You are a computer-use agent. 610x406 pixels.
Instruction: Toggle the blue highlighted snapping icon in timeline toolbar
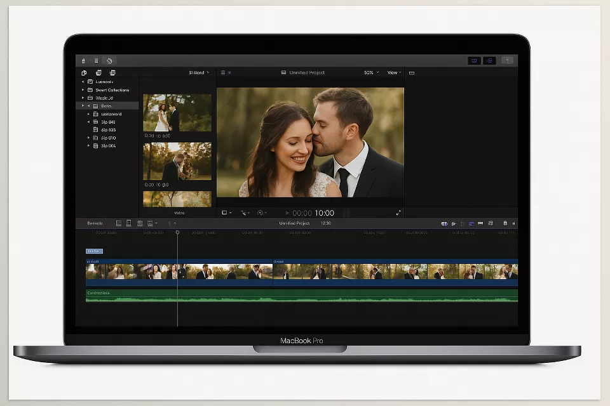tap(471, 223)
